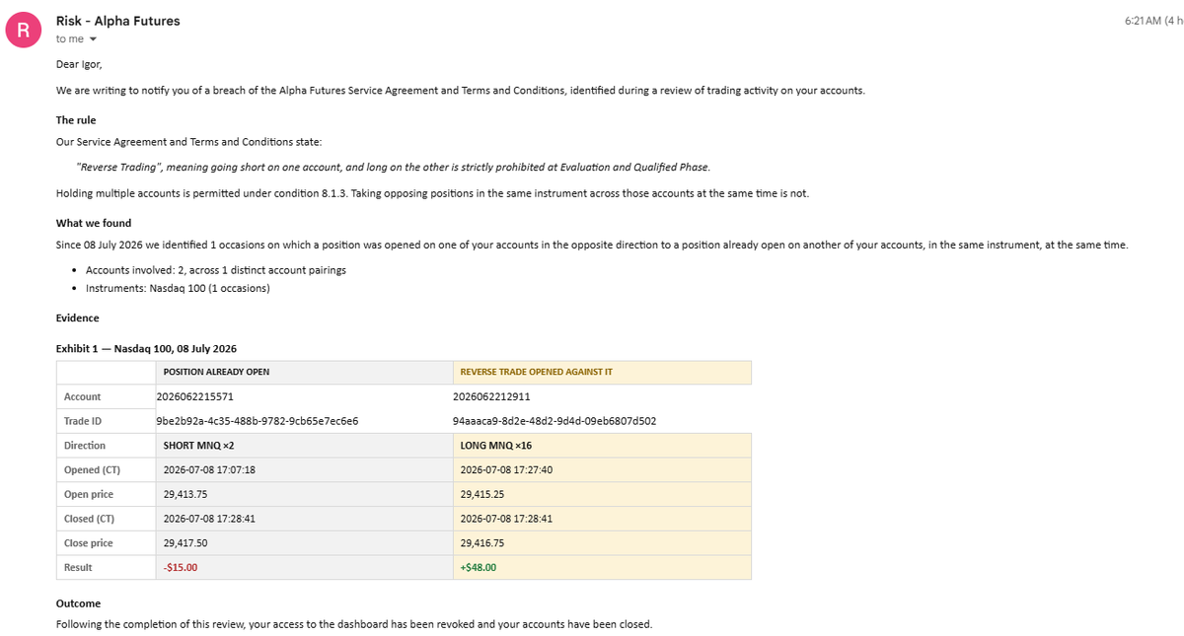
Task: Select Trade ID starting with 94aaaca9
Action: tap(555, 421)
